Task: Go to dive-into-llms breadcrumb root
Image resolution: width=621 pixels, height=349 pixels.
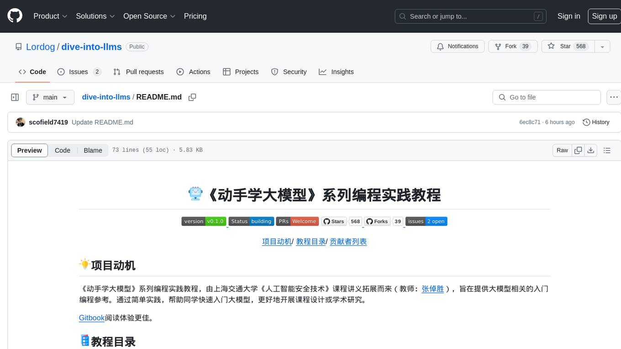Action: tap(106, 97)
